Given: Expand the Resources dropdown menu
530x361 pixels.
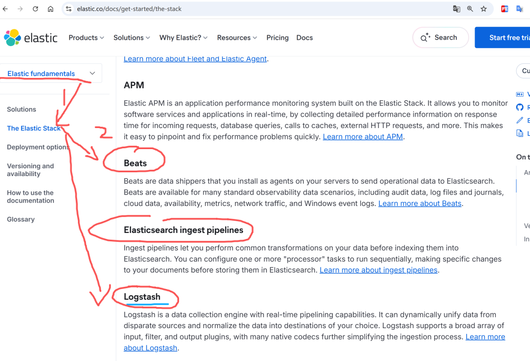Looking at the screenshot, I should [x=237, y=37].
